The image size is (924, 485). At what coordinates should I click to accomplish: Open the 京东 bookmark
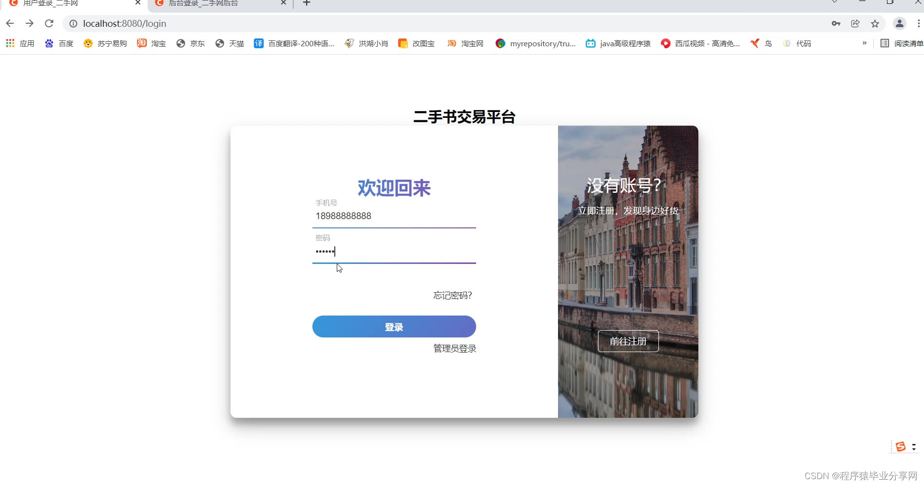191,43
